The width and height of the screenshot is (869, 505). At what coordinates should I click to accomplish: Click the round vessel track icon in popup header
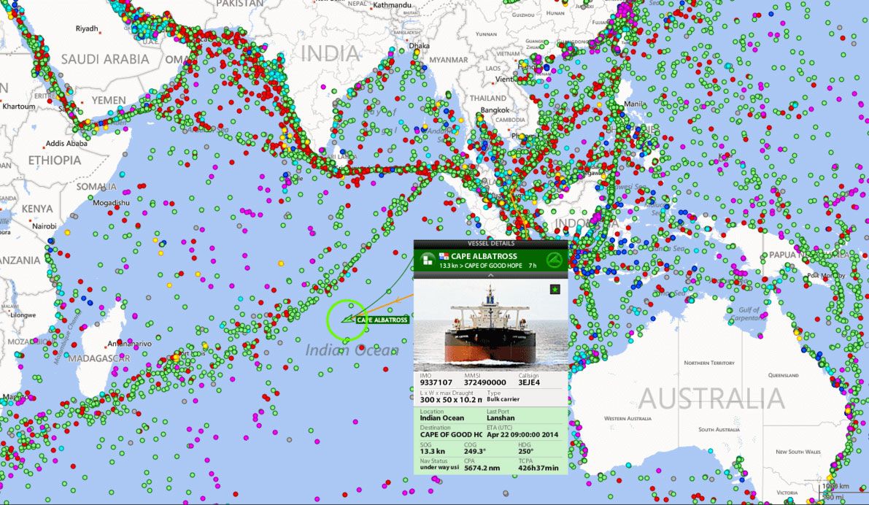pos(556,261)
